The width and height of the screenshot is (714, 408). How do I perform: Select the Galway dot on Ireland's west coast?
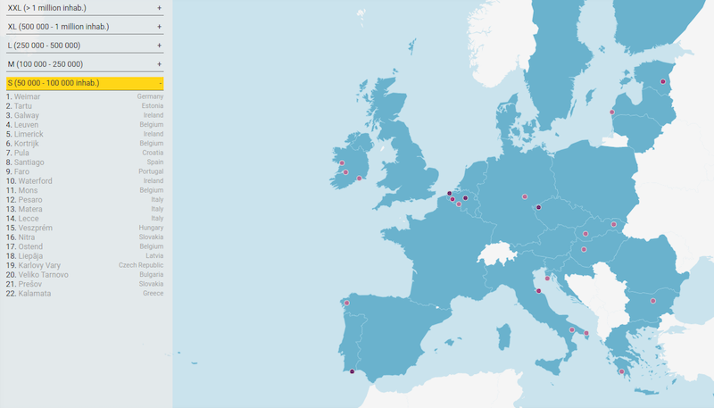click(341, 163)
